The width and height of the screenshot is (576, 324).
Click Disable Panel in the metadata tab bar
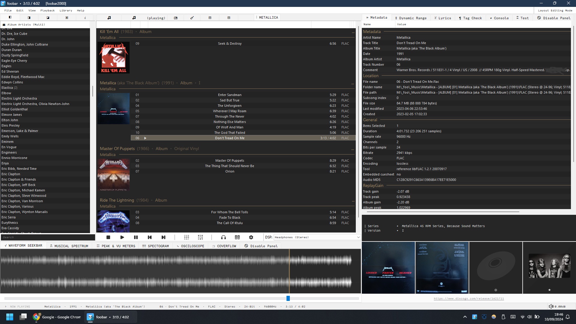point(554,18)
